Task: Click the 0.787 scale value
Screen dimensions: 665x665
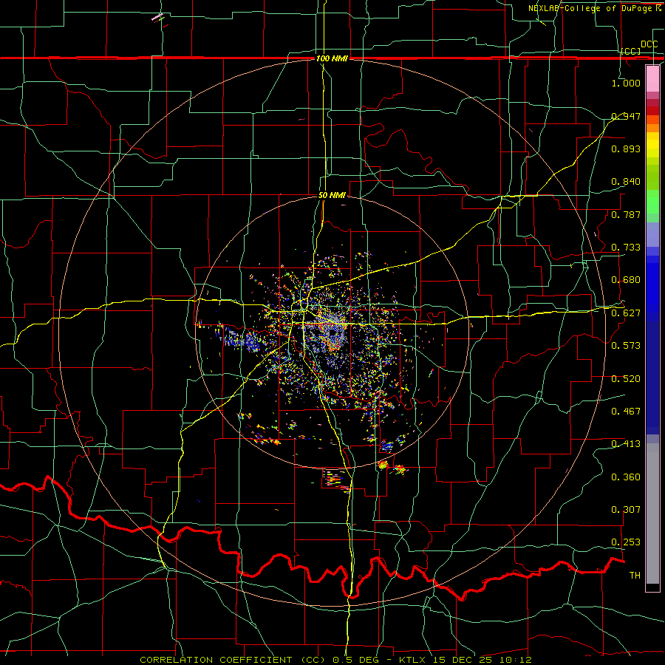Action: click(x=626, y=214)
